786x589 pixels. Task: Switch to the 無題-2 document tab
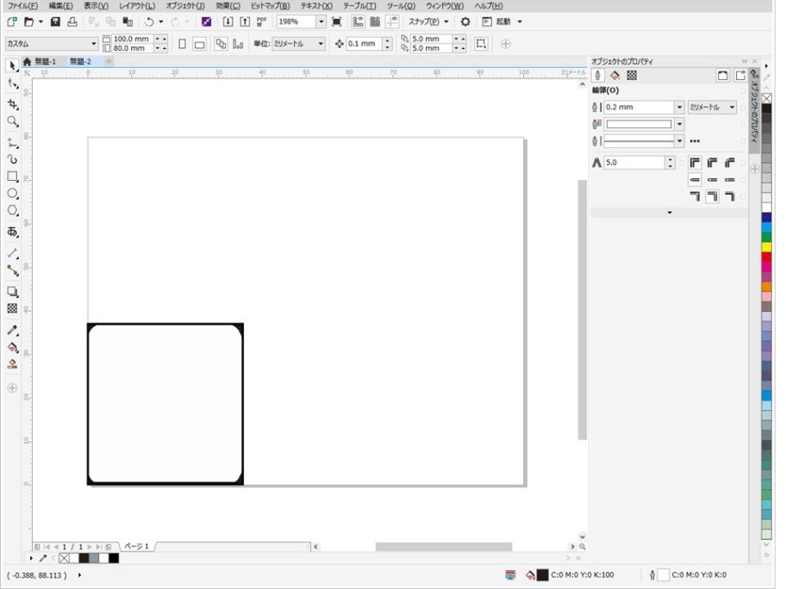pos(80,62)
